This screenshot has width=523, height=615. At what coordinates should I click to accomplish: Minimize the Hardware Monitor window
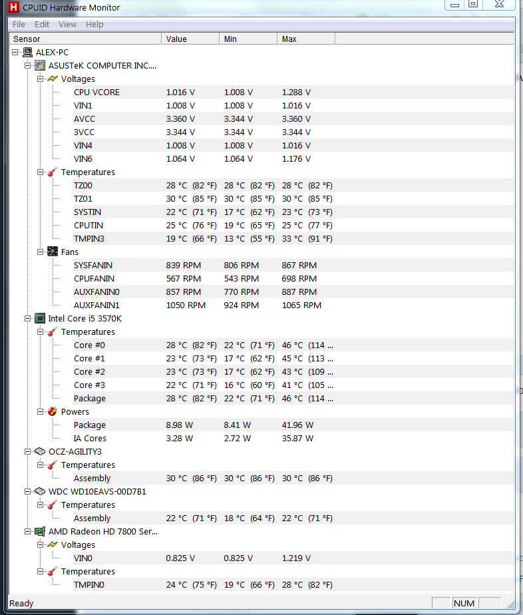pyautogui.click(x=454, y=4)
